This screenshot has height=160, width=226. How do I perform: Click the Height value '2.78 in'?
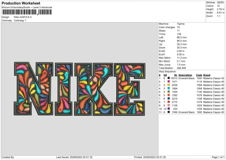pyautogui.click(x=220, y=9)
